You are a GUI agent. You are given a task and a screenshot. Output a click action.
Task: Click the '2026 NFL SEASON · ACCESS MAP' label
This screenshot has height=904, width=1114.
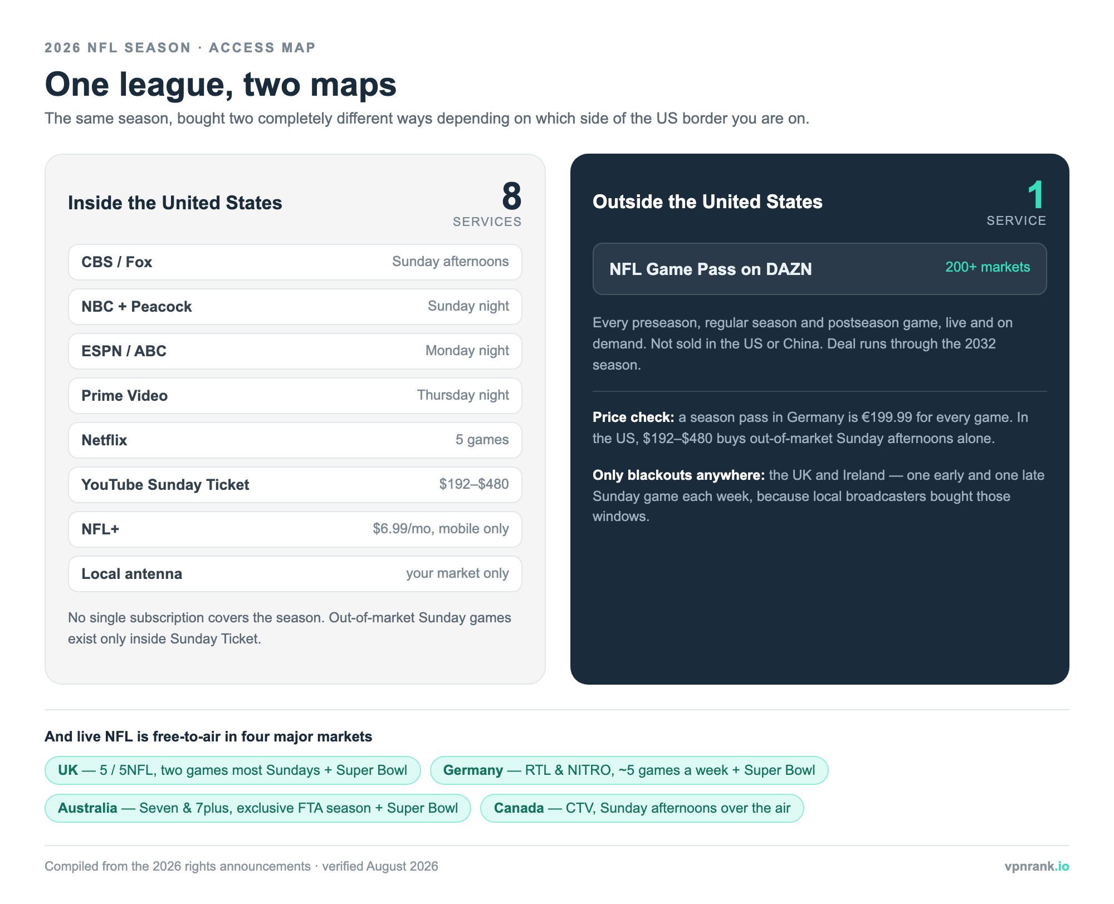point(180,48)
